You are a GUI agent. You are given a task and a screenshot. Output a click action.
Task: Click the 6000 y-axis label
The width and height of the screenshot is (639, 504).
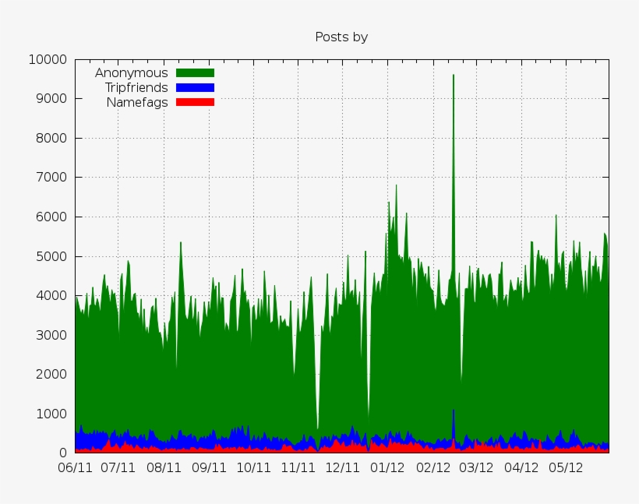point(51,217)
